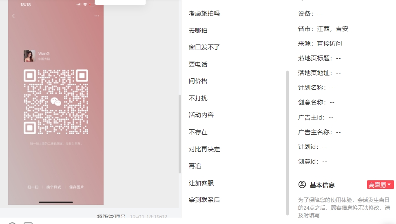This screenshot has width=396, height=224.
Task: Click the WanG profile avatar
Action: 29,55
